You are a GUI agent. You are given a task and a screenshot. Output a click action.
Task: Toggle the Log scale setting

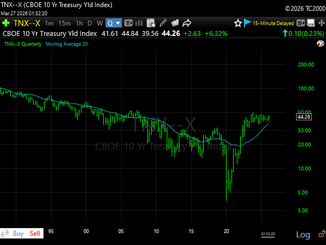303,235
